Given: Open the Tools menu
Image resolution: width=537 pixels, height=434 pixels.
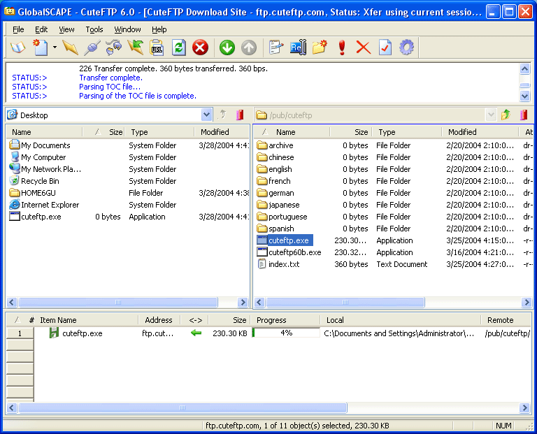Looking at the screenshot, I should (x=94, y=29).
